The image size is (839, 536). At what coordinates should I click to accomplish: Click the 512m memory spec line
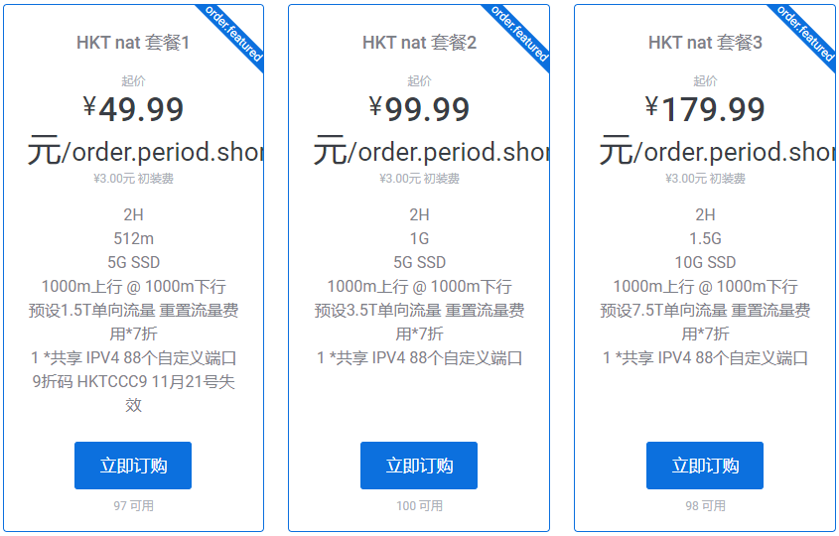[133, 239]
